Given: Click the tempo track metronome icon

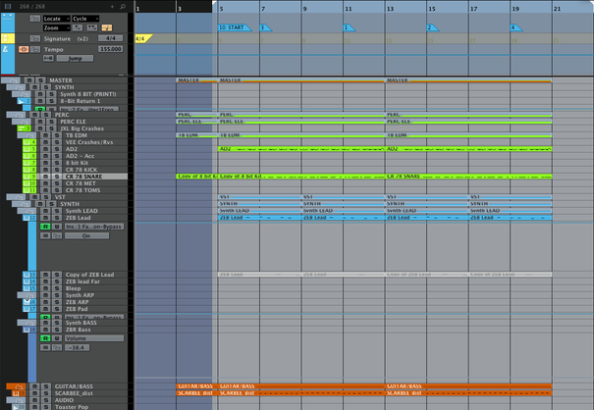Looking at the screenshot, I should [x=6, y=49].
